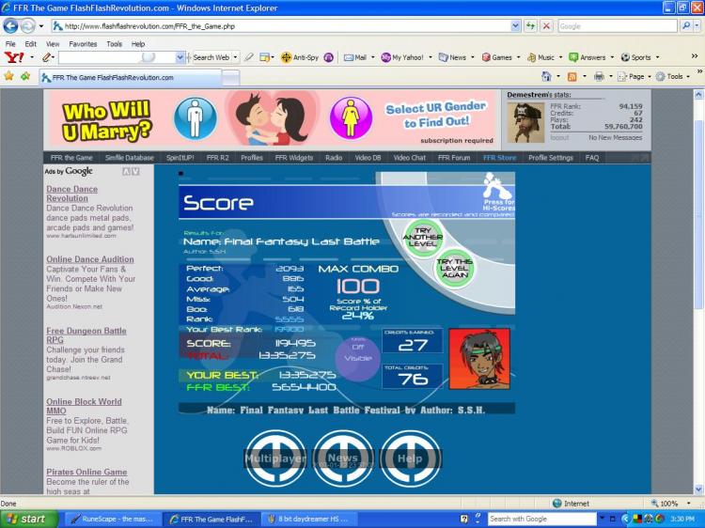
Task: Click the orange RSS feeds icon
Action: [x=572, y=77]
